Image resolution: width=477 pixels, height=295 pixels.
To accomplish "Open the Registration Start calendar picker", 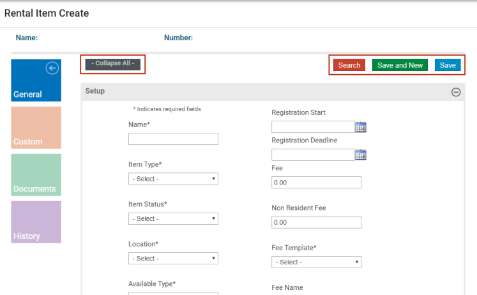I will tap(361, 127).
